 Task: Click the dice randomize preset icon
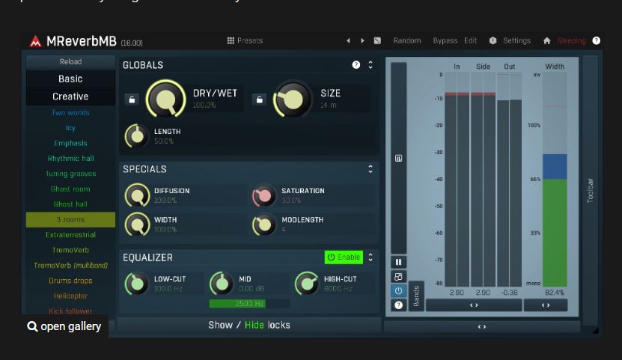coord(377,40)
